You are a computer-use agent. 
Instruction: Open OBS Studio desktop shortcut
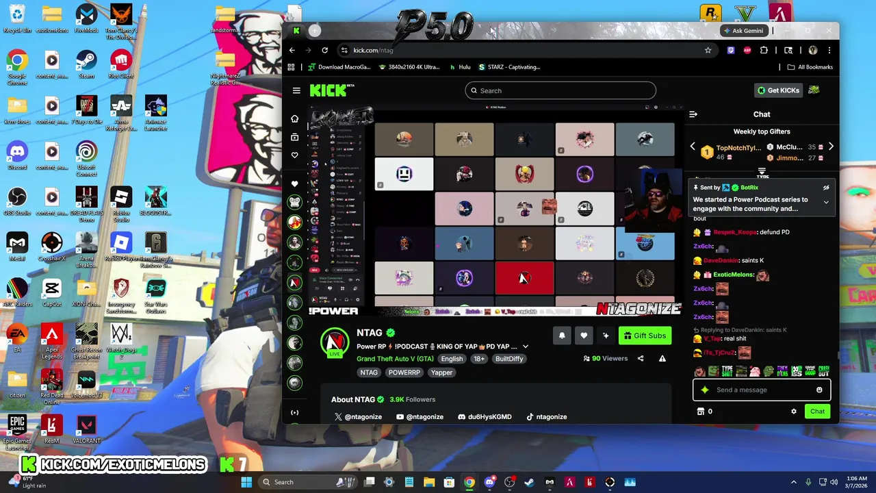pyautogui.click(x=17, y=201)
